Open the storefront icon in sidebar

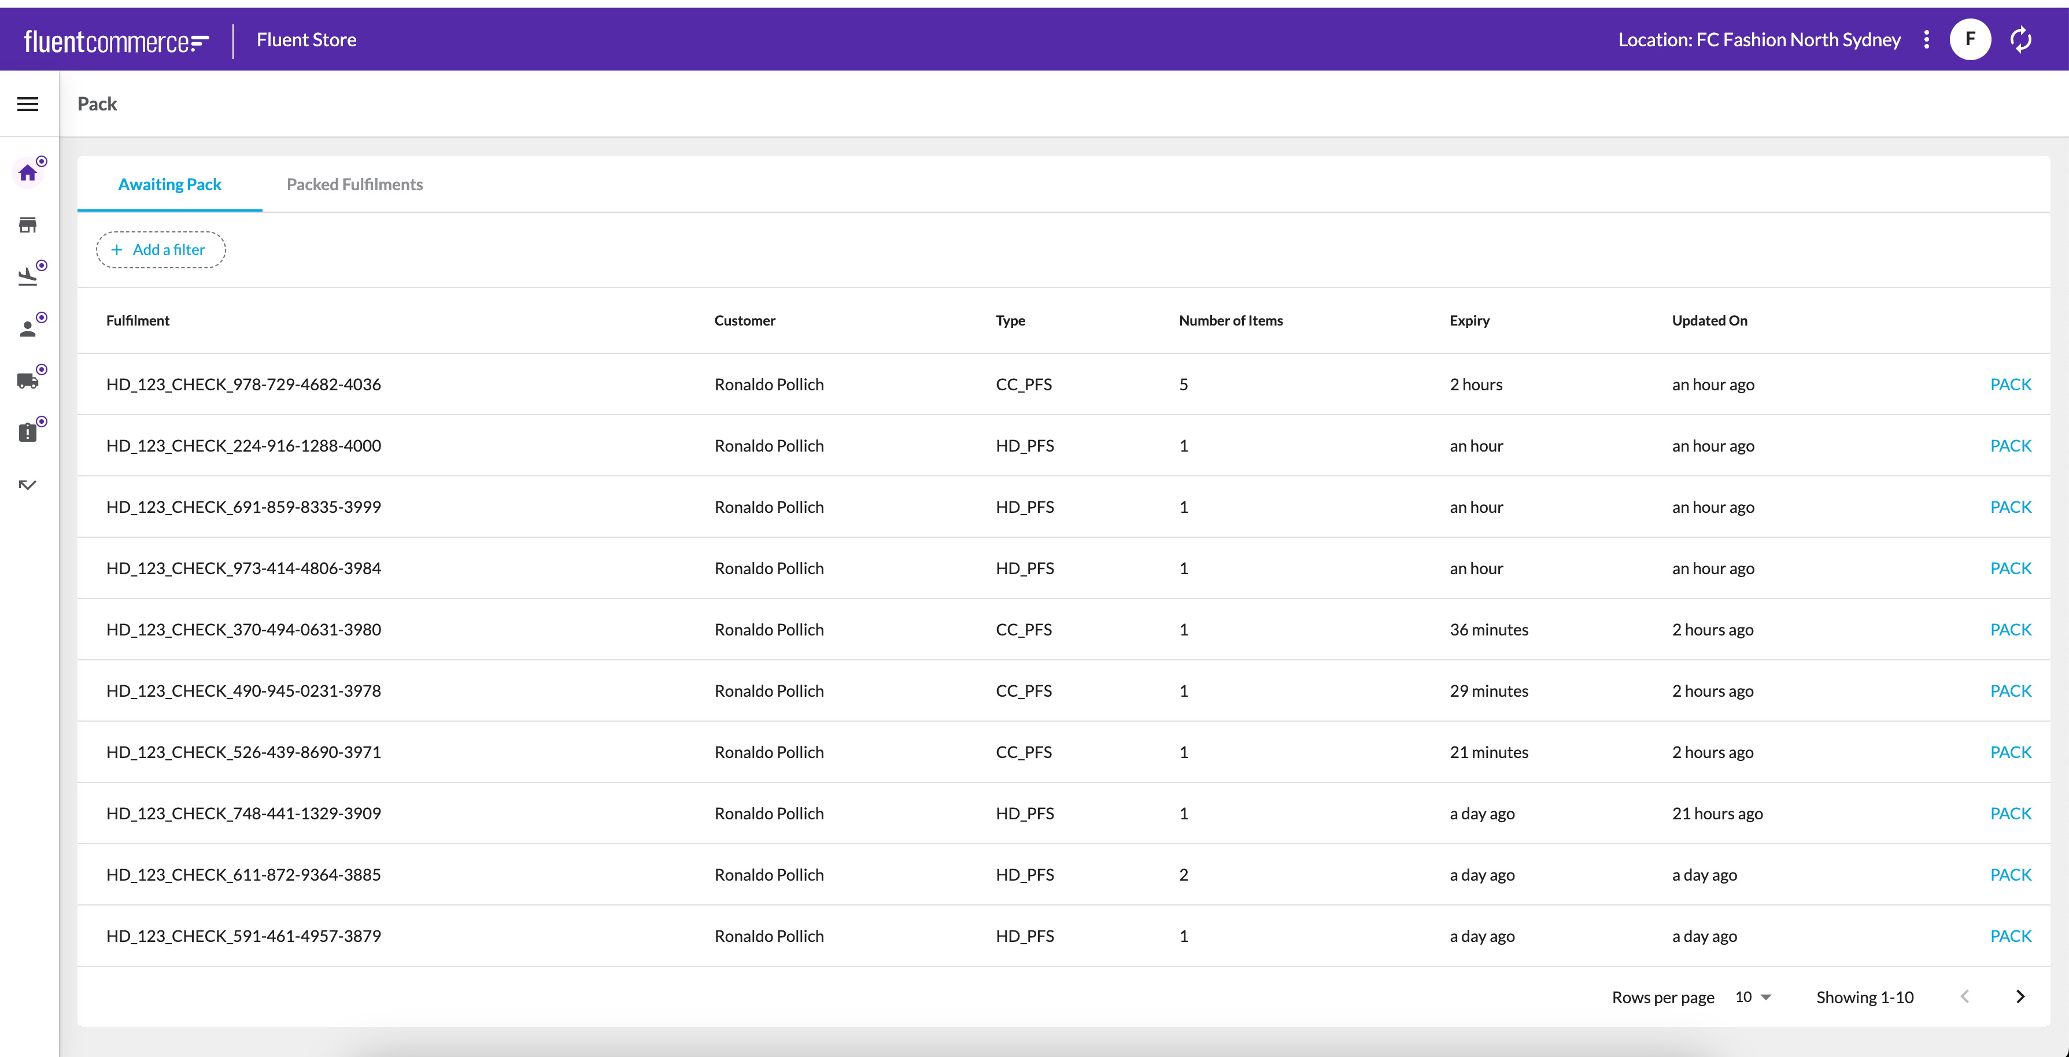click(x=27, y=225)
